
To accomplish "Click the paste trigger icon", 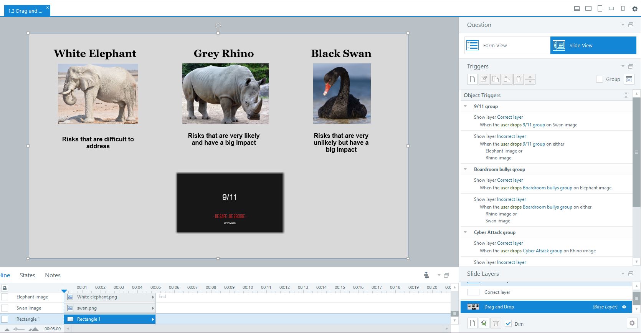I will (x=507, y=79).
